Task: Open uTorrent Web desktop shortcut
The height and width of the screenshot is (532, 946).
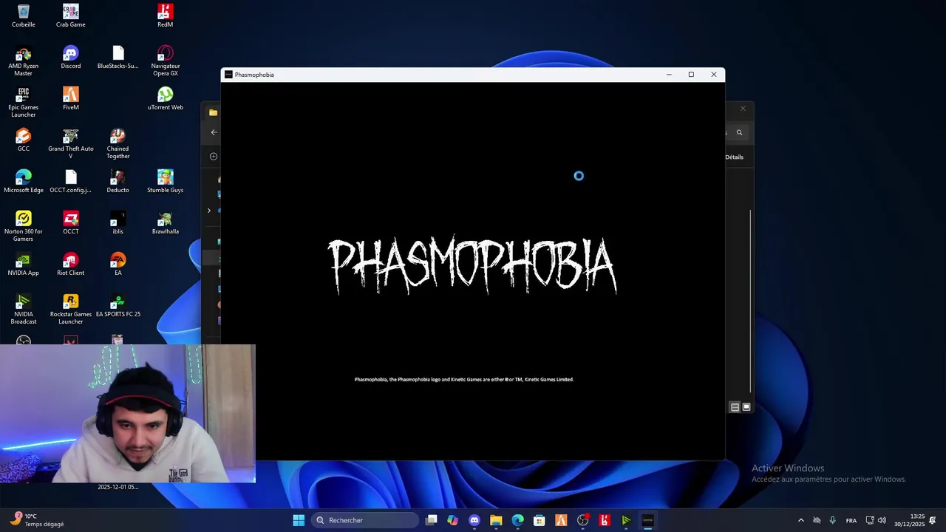Action: 165,98
